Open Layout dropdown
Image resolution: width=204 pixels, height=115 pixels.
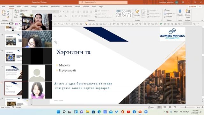tap(24, 11)
